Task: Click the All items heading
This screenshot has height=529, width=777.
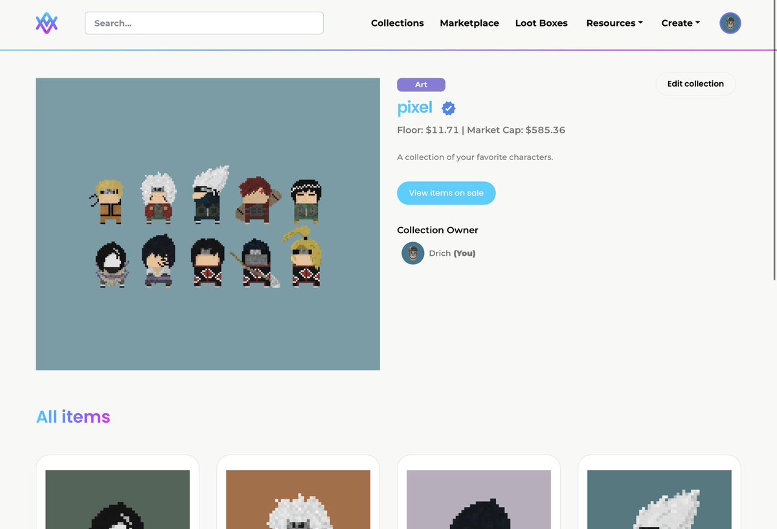Action: 73,417
